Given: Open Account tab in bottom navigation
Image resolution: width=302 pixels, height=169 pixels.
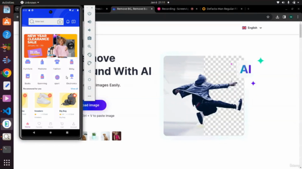Looking at the screenshot, I should pos(74,125).
